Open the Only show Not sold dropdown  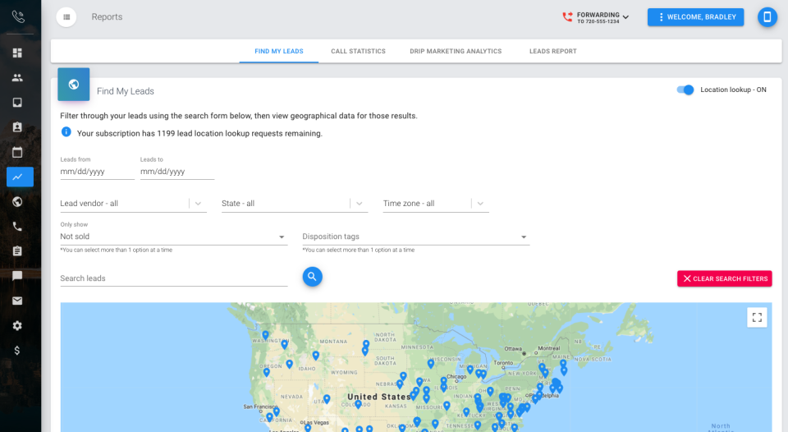[173, 237]
